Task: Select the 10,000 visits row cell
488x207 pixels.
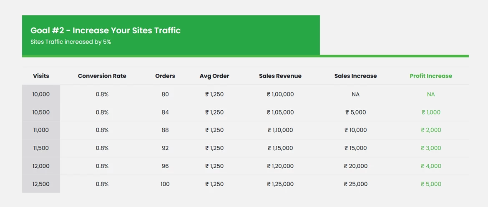Action: pyautogui.click(x=41, y=94)
